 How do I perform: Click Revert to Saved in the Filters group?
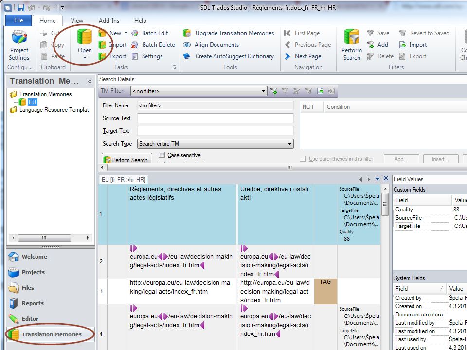(424, 33)
